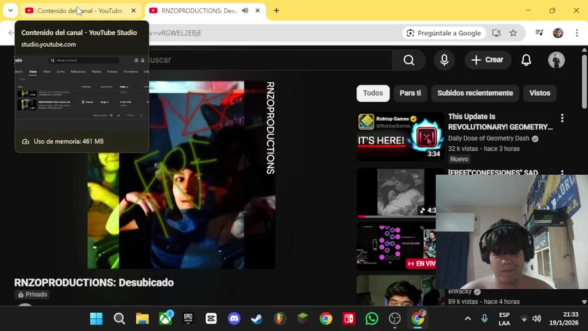Open the volume speaker tray icon

coord(537,319)
